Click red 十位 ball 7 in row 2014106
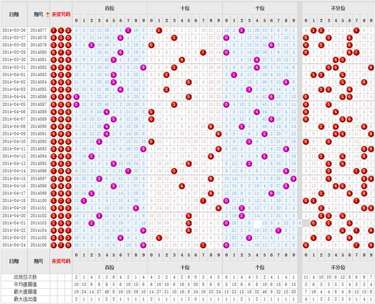The width and height of the screenshot is (375, 304). coord(203,245)
